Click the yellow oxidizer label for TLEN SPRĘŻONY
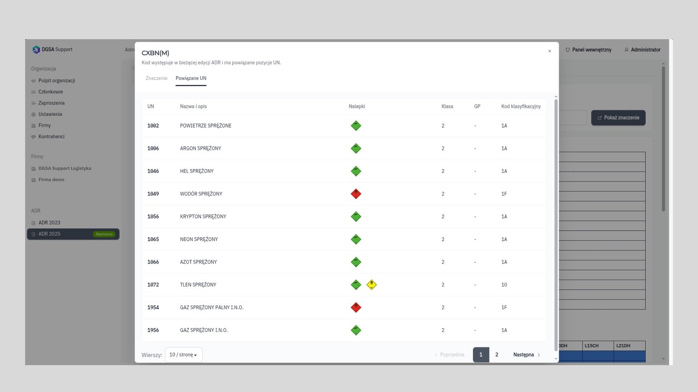The width and height of the screenshot is (698, 392). 372,285
